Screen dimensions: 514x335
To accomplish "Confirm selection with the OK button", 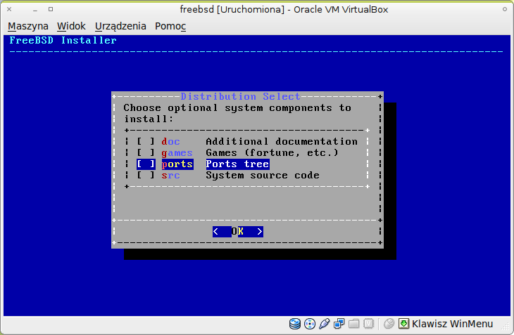I will pos(238,231).
